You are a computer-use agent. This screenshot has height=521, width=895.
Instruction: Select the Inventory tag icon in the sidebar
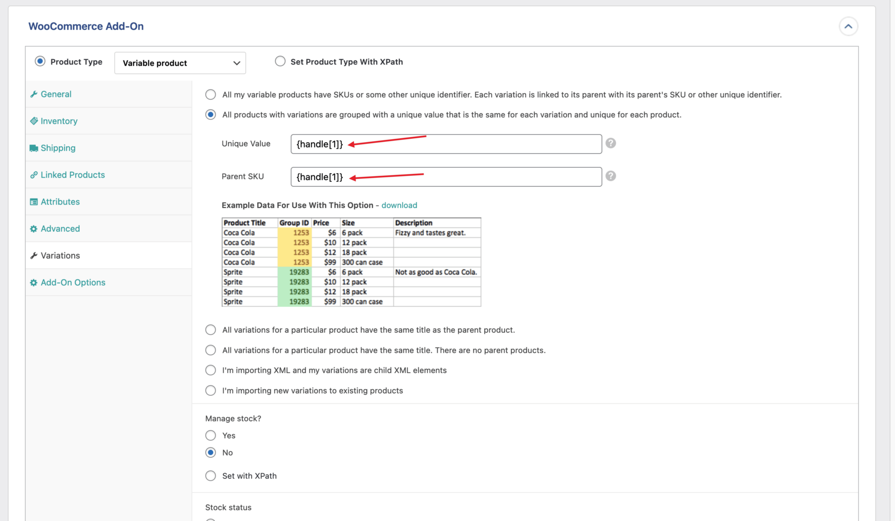(x=34, y=121)
